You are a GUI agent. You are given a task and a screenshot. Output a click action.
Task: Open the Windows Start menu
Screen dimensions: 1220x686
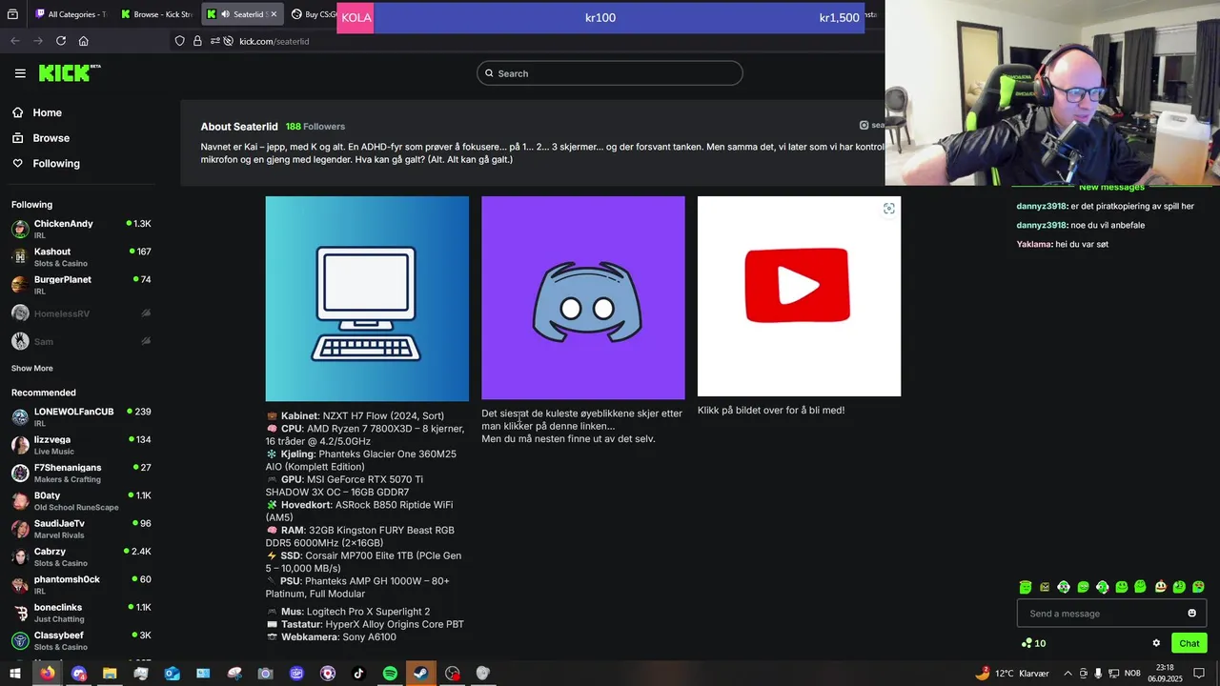[15, 673]
